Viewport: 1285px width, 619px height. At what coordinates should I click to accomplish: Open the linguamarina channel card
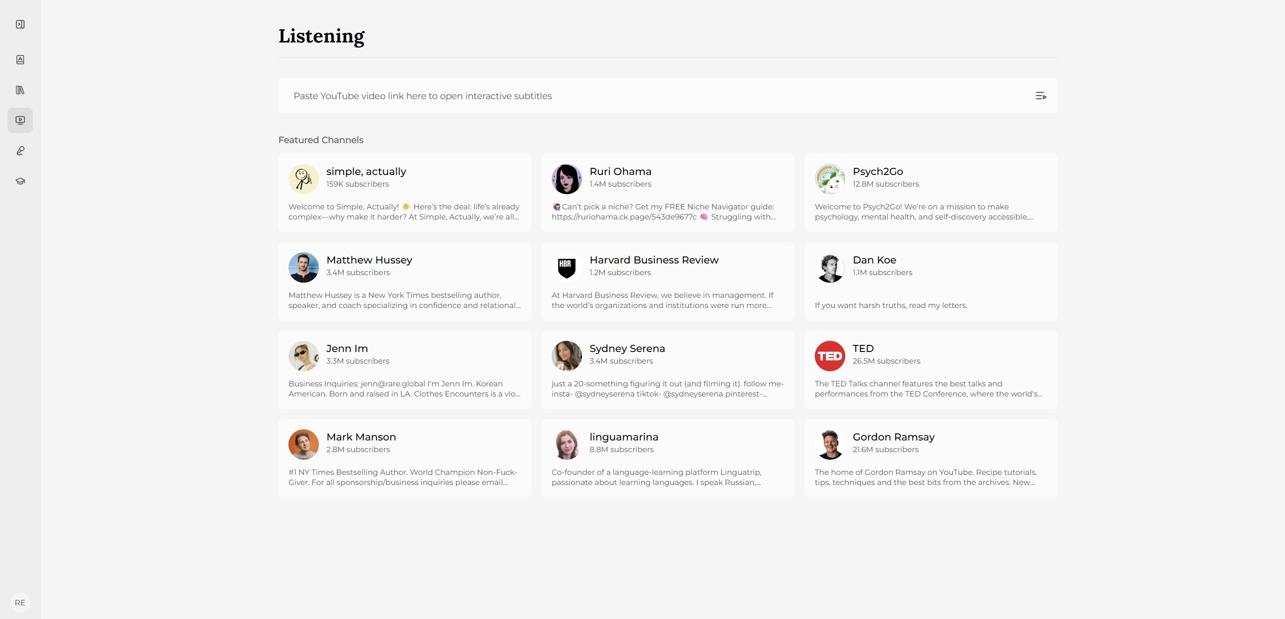[x=668, y=459]
